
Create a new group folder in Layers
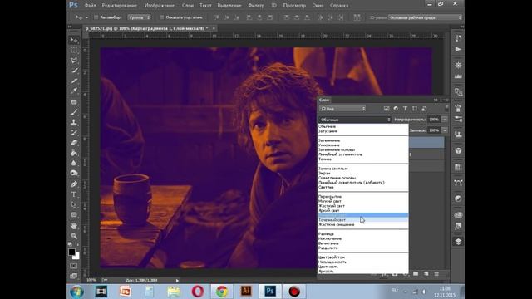416,273
